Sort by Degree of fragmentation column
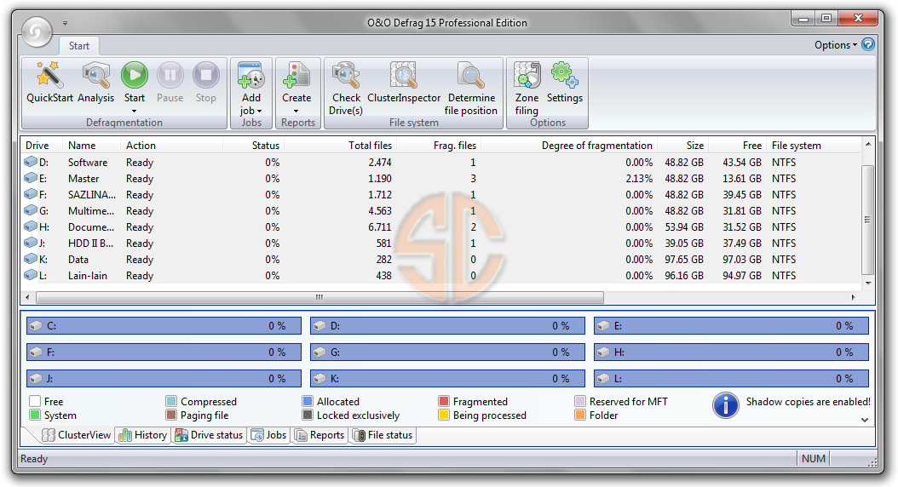The height and width of the screenshot is (487, 898). click(x=569, y=146)
